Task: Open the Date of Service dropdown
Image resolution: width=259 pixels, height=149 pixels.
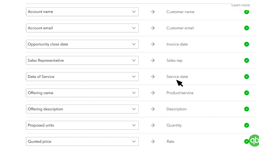Action: pyautogui.click(x=82, y=77)
